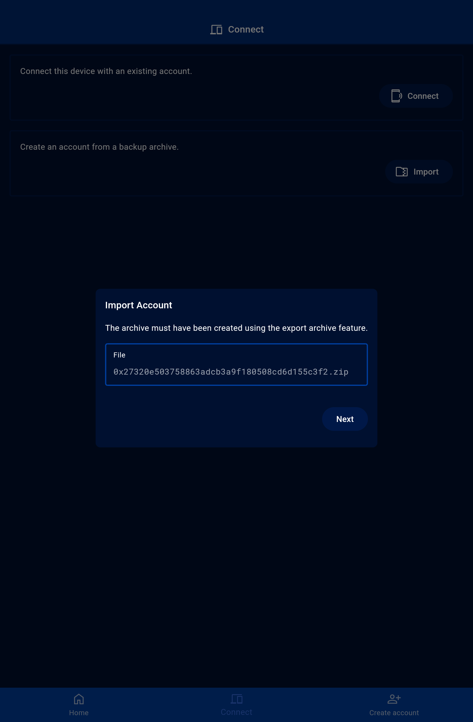Click the Import Account dialog title
473x722 pixels.
point(138,305)
